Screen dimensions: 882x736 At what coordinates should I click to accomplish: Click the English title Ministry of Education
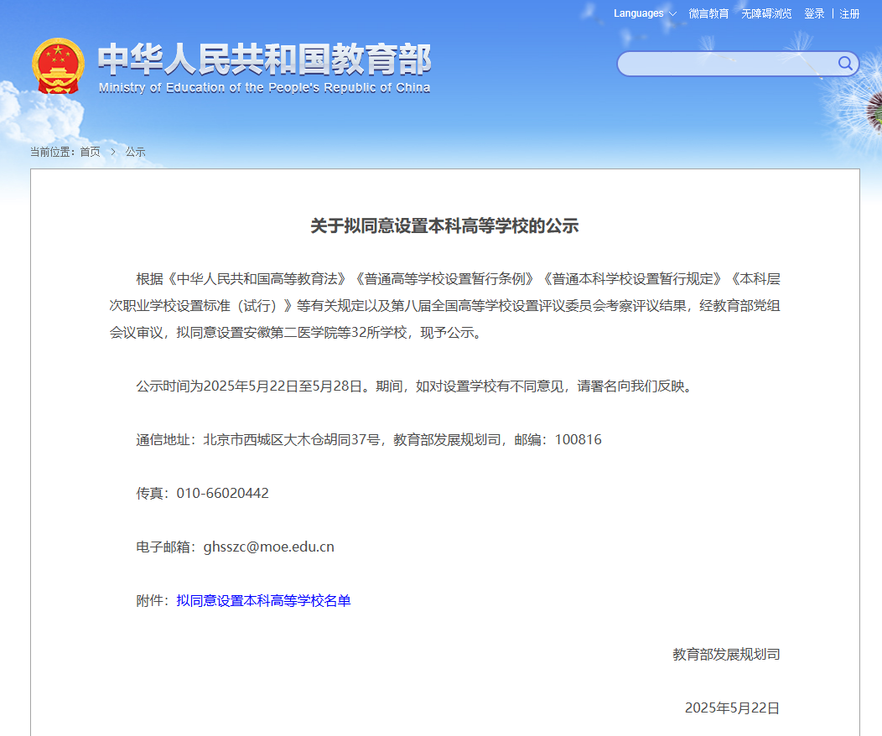coord(264,88)
